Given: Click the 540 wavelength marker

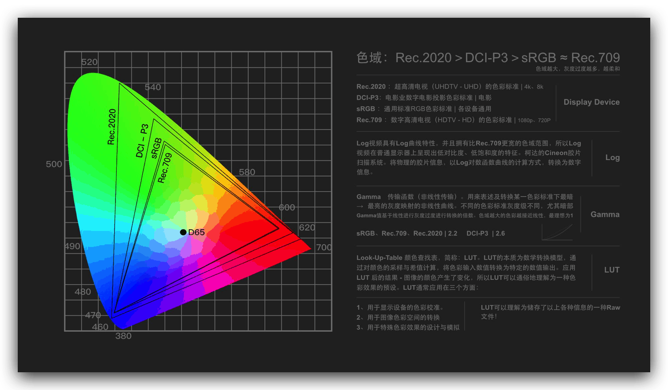Looking at the screenshot, I should (153, 88).
